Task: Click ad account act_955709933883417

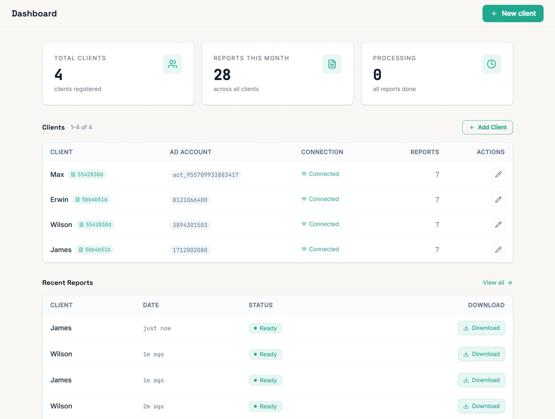Action: click(206, 175)
